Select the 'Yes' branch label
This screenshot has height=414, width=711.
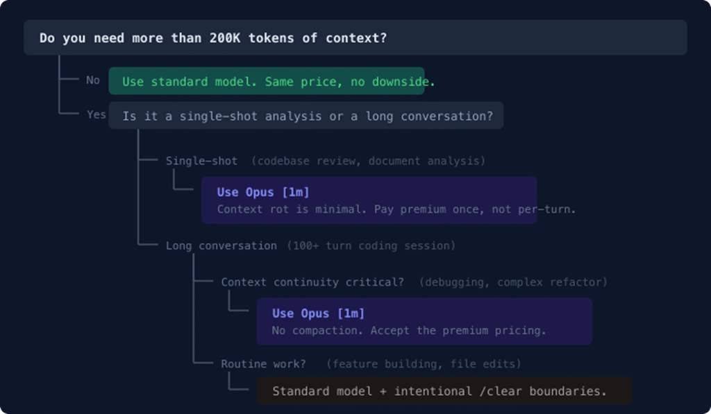pyautogui.click(x=96, y=114)
